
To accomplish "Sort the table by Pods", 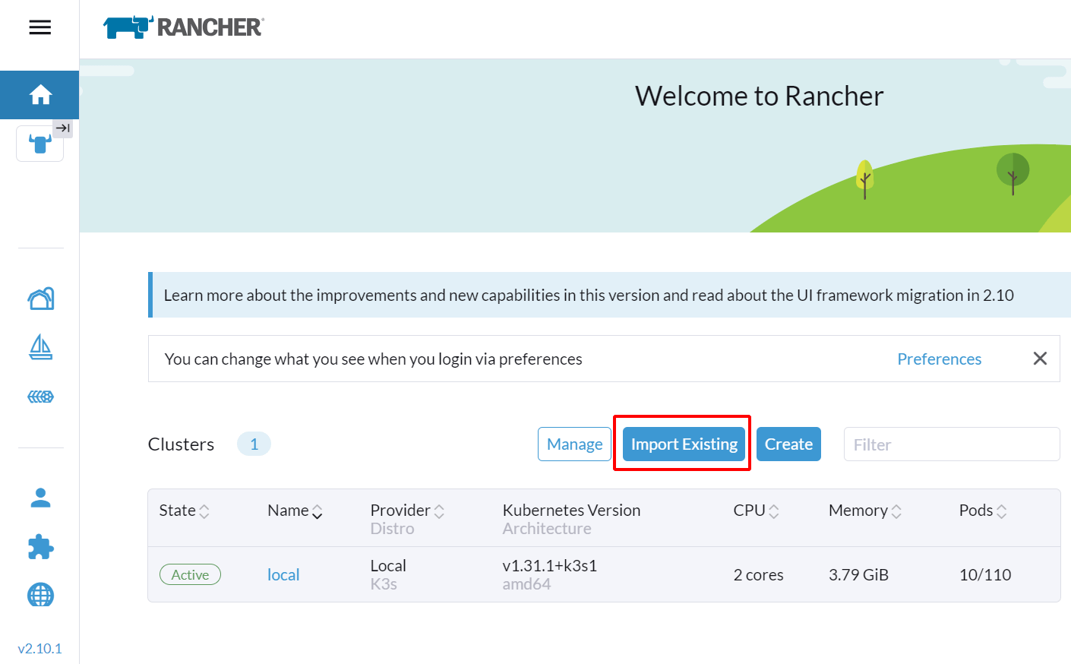I will point(983,511).
